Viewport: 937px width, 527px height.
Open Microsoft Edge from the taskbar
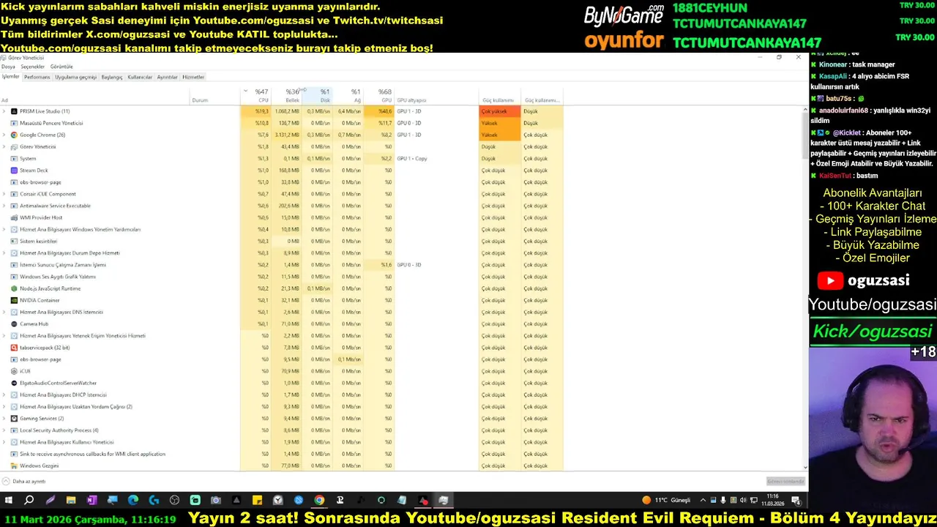click(x=133, y=501)
